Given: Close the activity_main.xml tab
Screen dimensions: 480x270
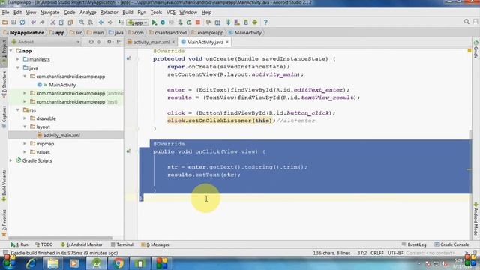Looking at the screenshot, I should click(173, 42).
